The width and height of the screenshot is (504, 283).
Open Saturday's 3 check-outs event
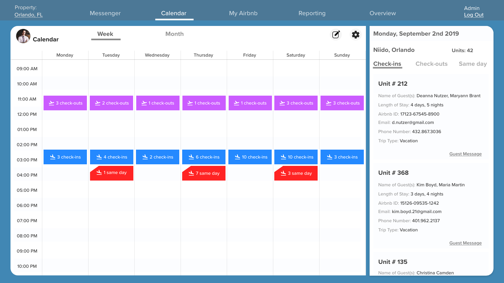pos(296,103)
